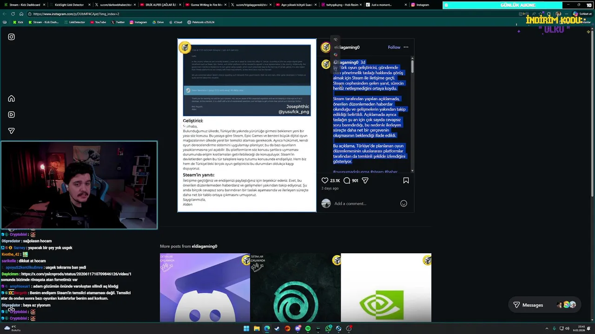Open Discord from the taskbar

tap(297, 328)
